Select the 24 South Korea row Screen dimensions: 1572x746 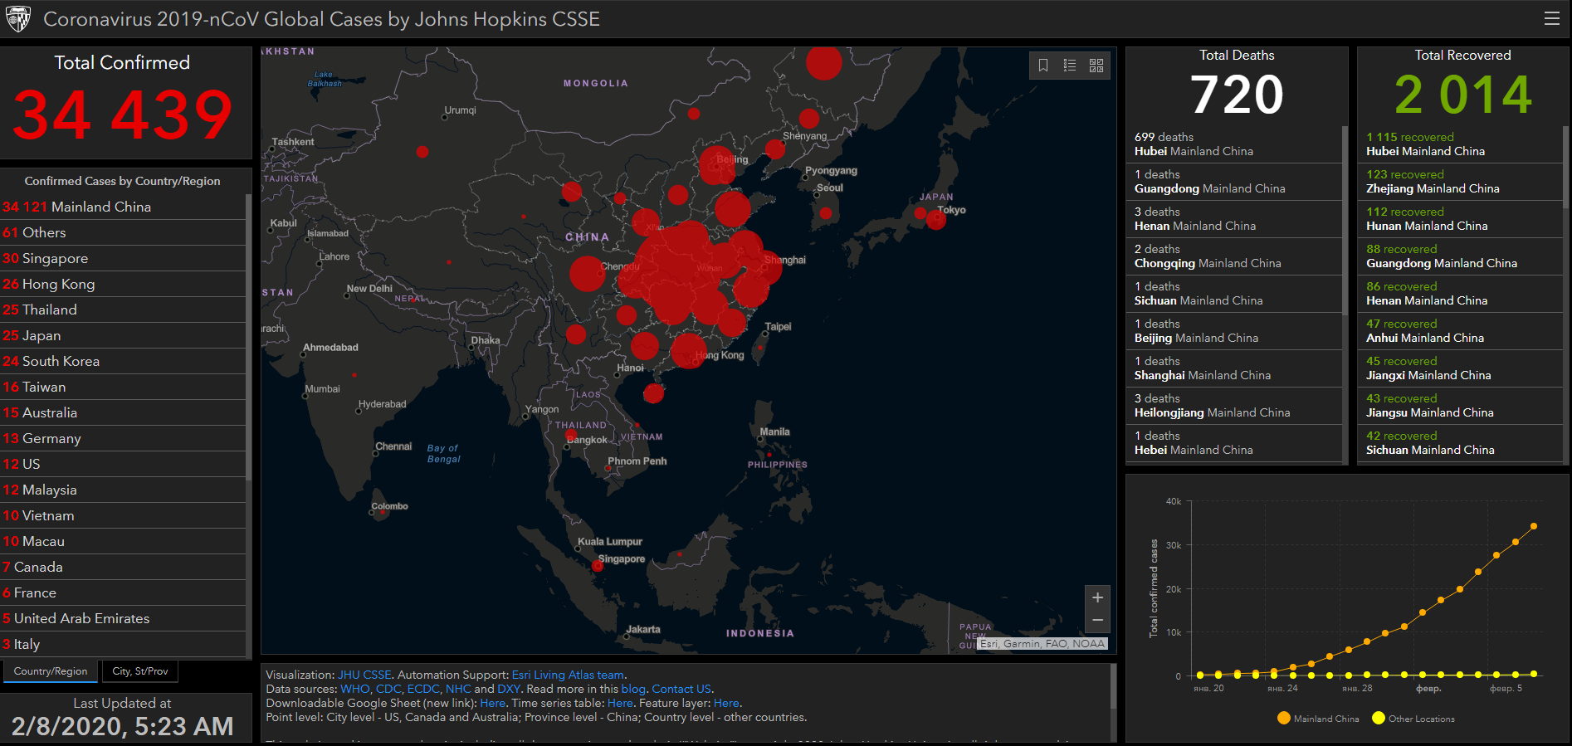pos(123,361)
